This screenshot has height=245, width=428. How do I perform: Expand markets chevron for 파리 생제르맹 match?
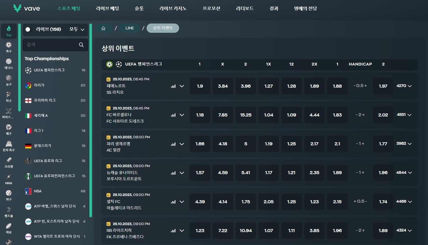click(182, 144)
